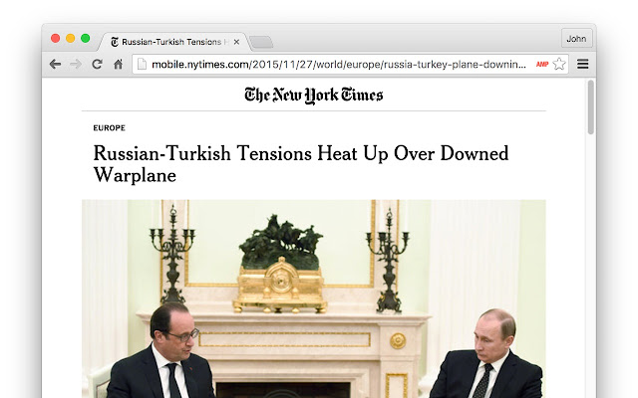The image size is (638, 398).
Task: Click the article headline about downed warplane
Action: pos(301,164)
